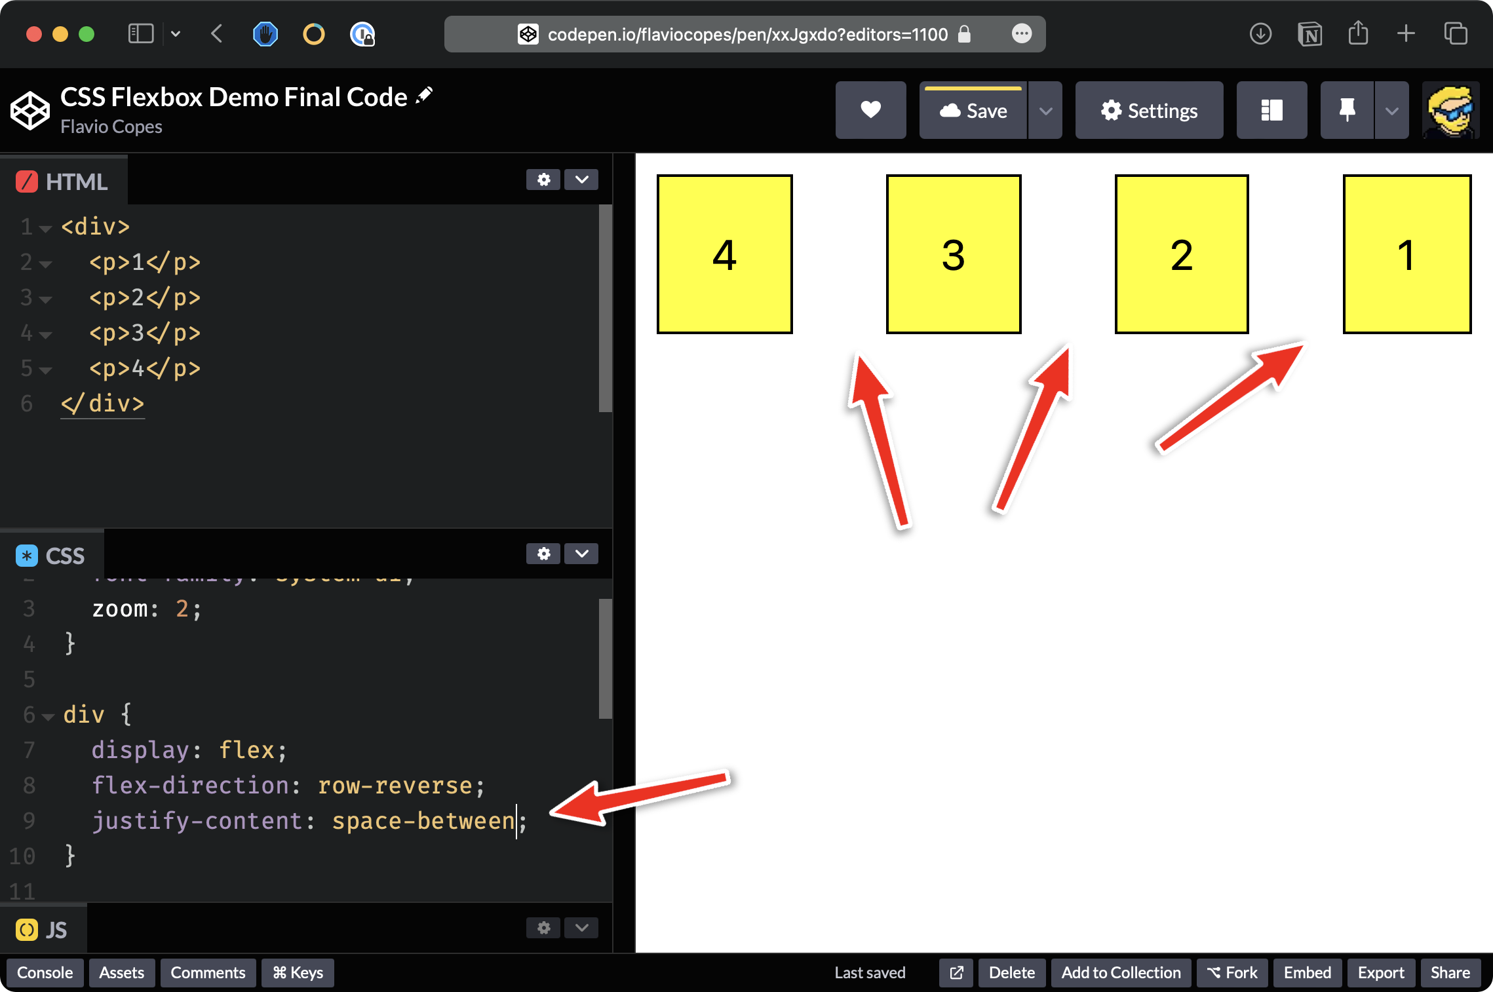The height and width of the screenshot is (992, 1493).
Task: Fold the div element on HTML line 1
Action: (x=46, y=229)
